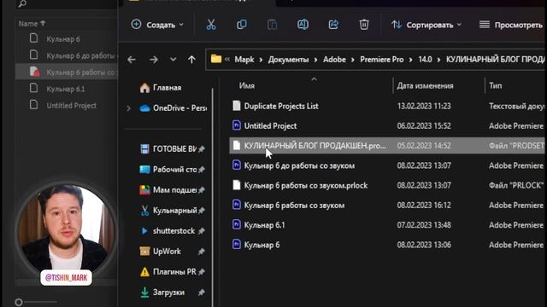Click the Share icon in toolbar

tap(333, 25)
